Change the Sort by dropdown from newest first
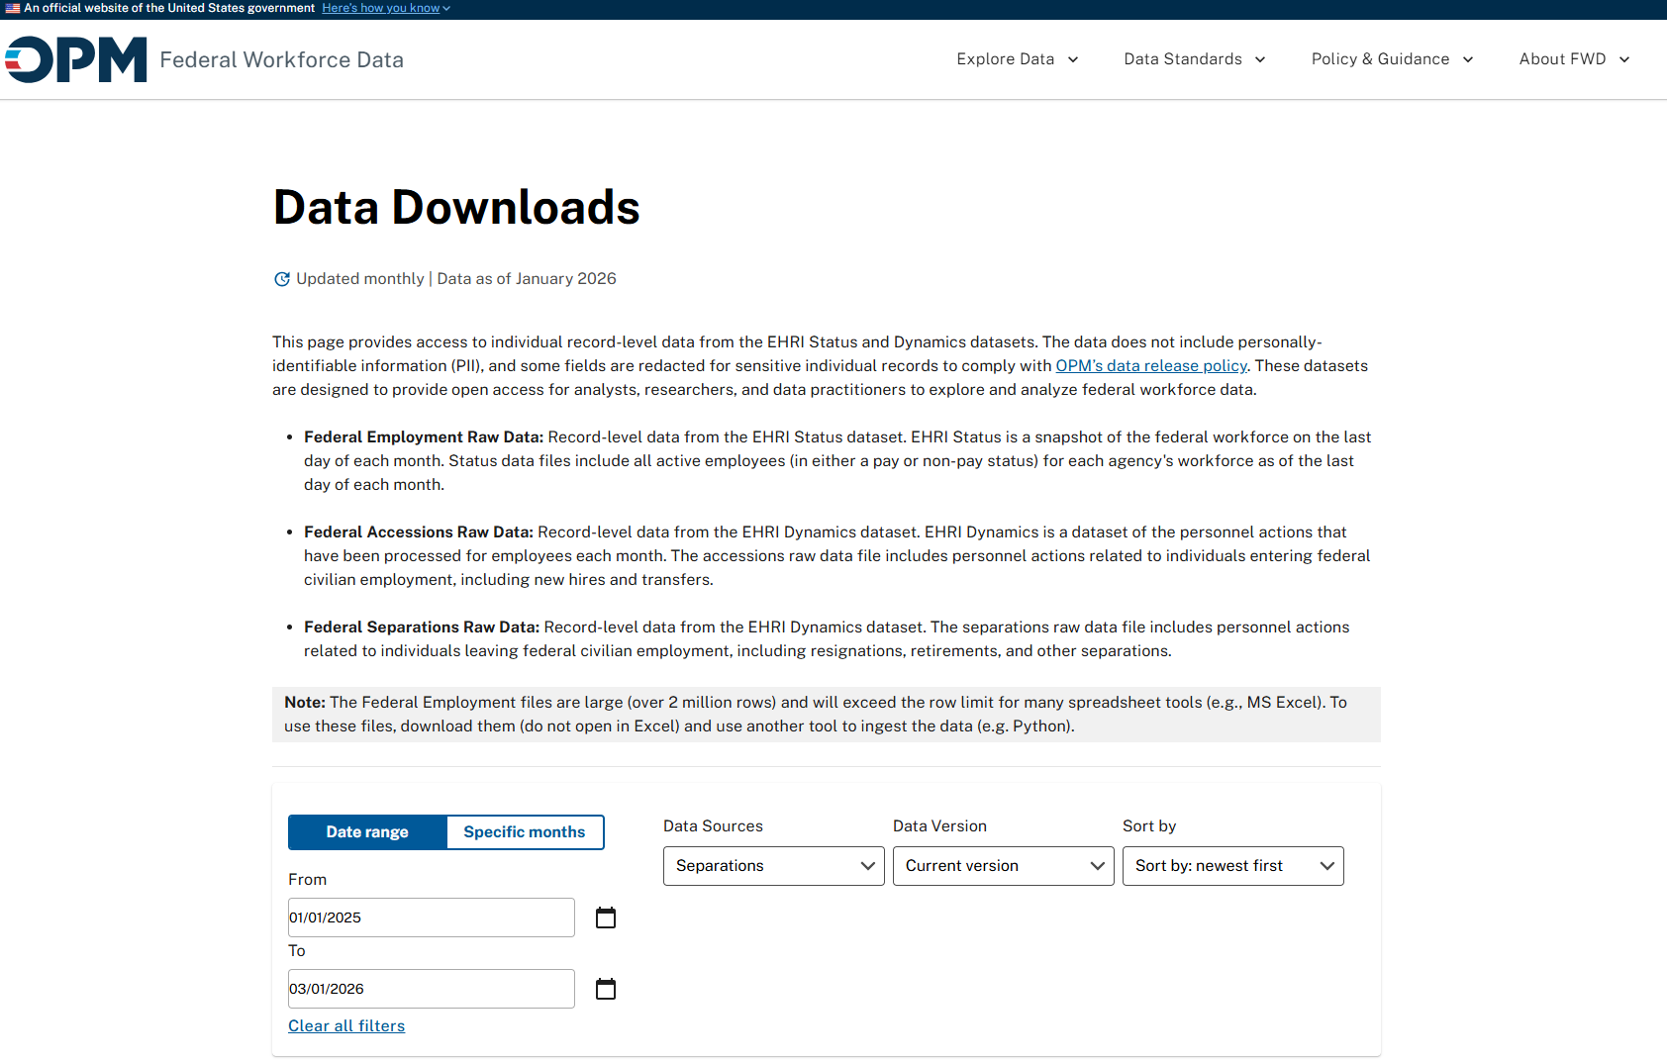Image resolution: width=1667 pixels, height=1063 pixels. coord(1232,865)
